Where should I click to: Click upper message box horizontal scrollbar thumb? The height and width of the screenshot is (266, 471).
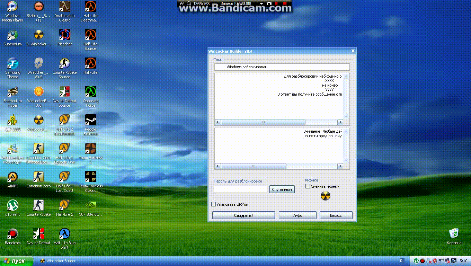pyautogui.click(x=263, y=122)
